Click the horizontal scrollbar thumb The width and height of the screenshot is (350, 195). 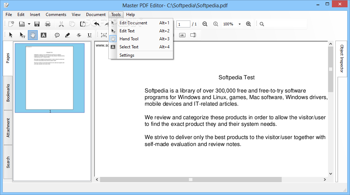click(191, 179)
